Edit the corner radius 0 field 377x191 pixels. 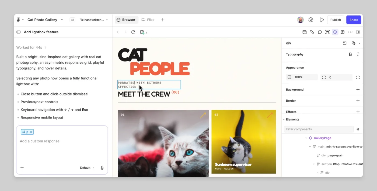tap(336, 77)
